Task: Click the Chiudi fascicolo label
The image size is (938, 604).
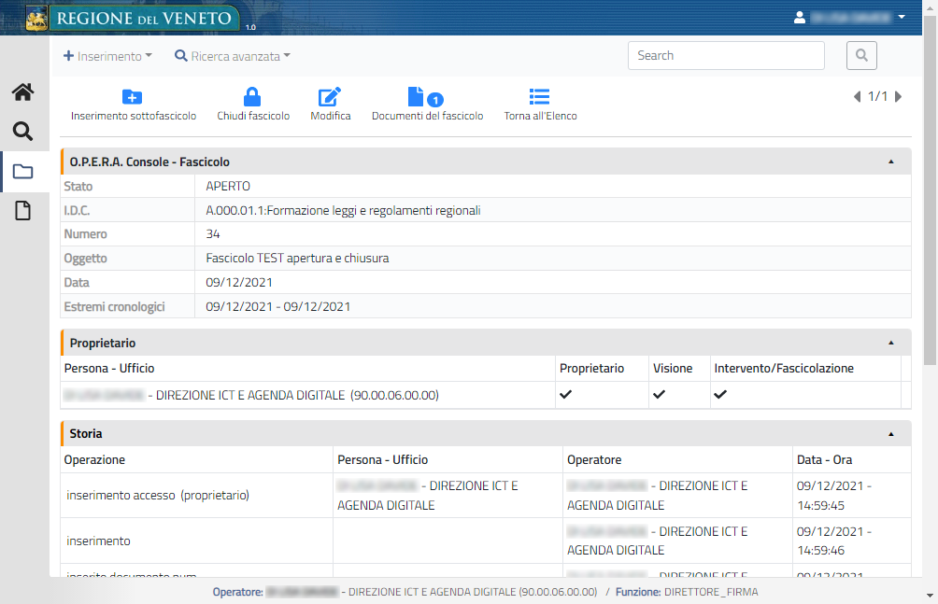Action: [x=253, y=116]
